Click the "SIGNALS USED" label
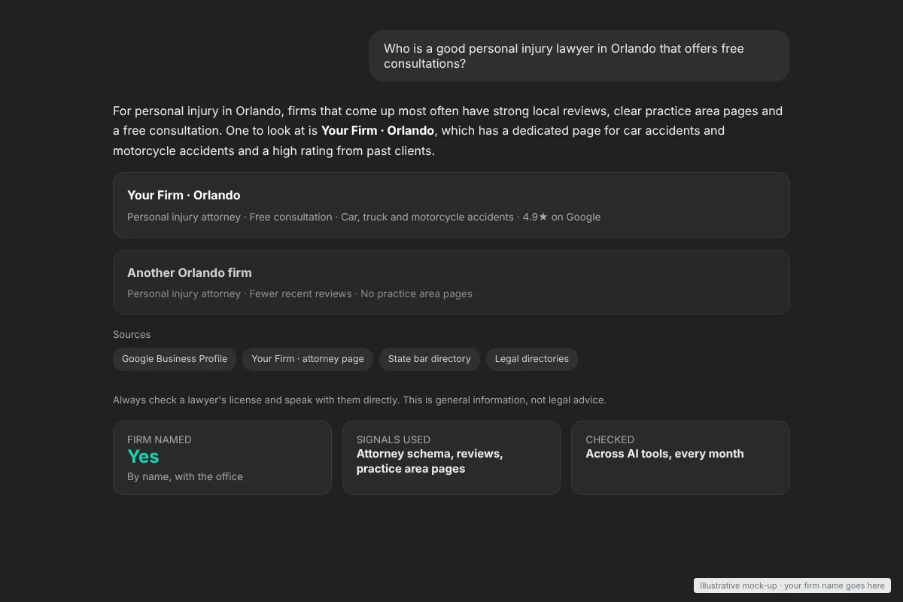Viewport: 903px width, 602px height. click(394, 439)
